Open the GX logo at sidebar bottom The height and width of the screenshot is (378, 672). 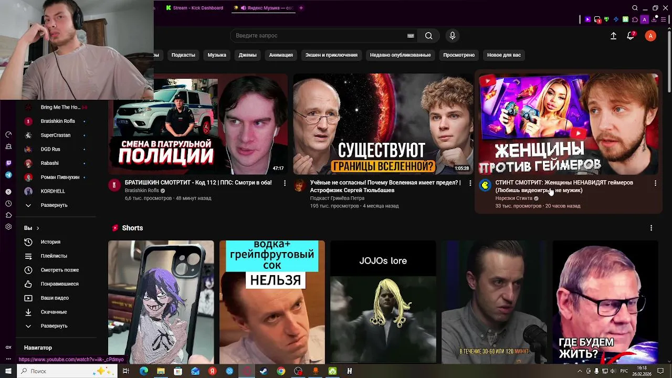coord(8,347)
